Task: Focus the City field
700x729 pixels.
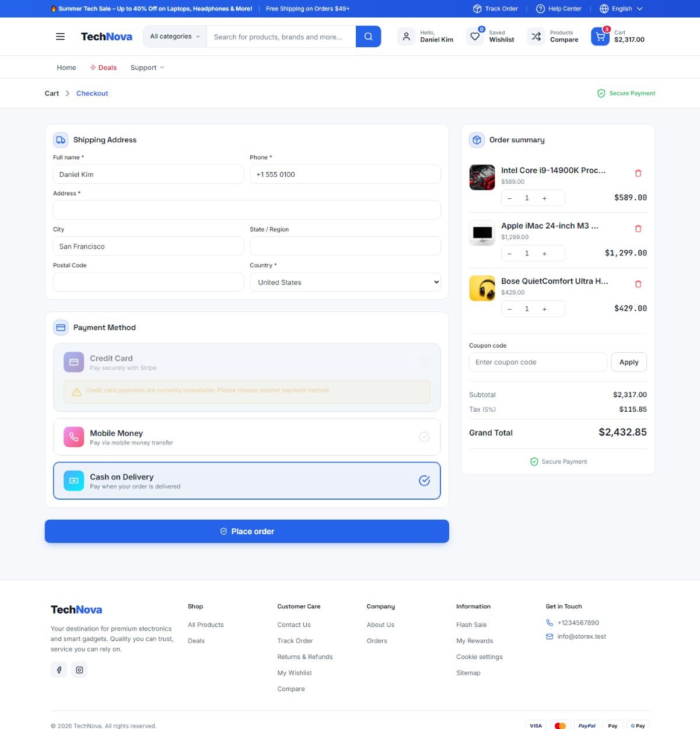Action: 148,246
